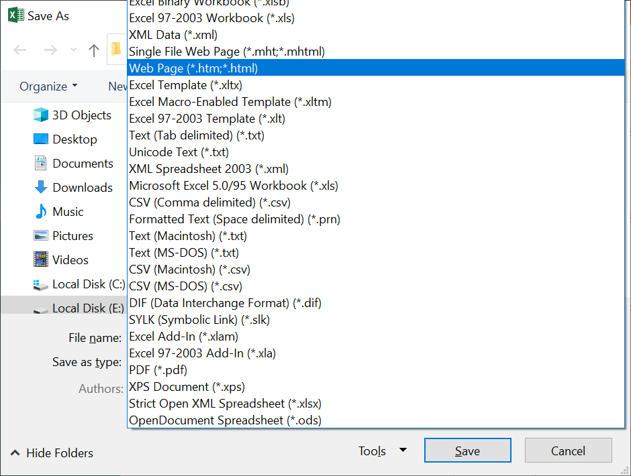631x476 pixels.
Task: Go back using the left arrow
Action: point(19,50)
